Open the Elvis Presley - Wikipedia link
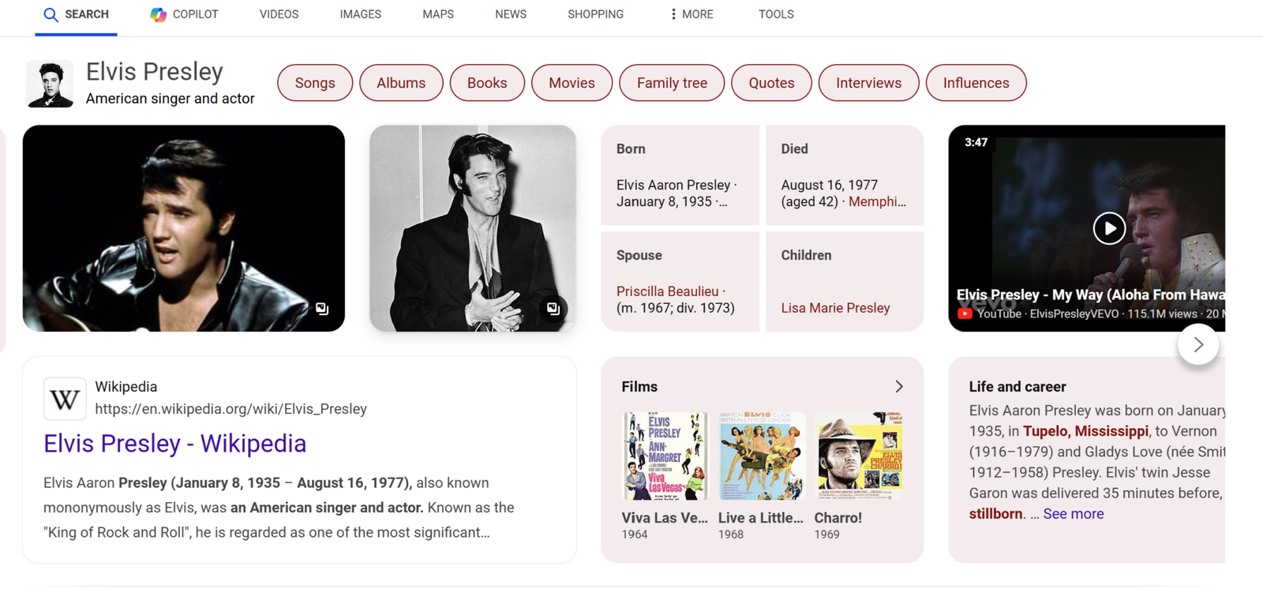This screenshot has height=589, width=1263. pos(174,444)
